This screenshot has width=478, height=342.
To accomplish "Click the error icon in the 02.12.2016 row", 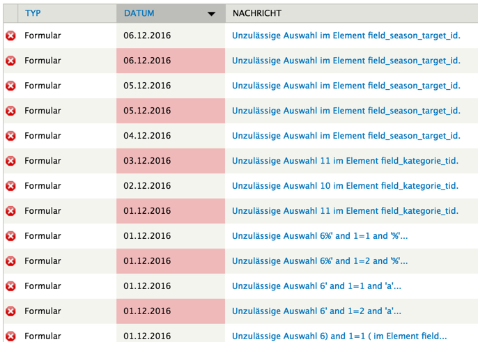I will pyautogui.click(x=10, y=186).
